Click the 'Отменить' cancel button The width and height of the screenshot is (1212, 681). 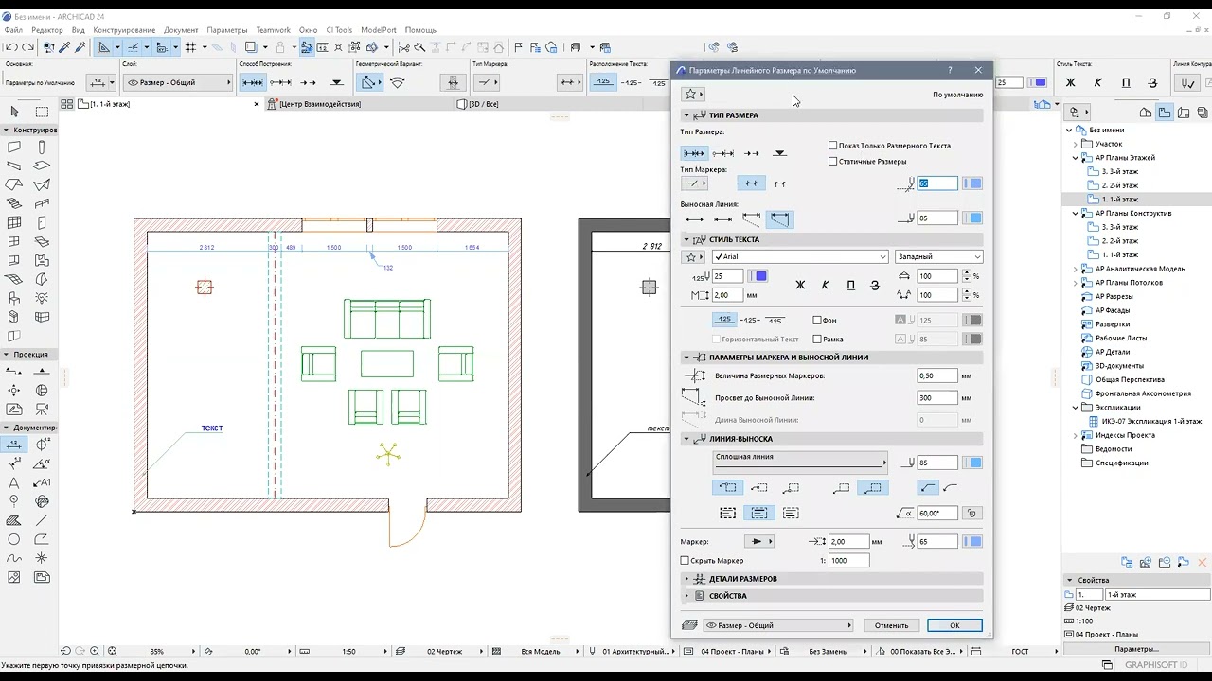(891, 625)
